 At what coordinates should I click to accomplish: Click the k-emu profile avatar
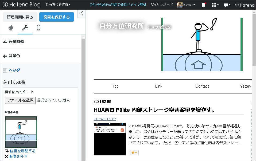[x=180, y=5]
